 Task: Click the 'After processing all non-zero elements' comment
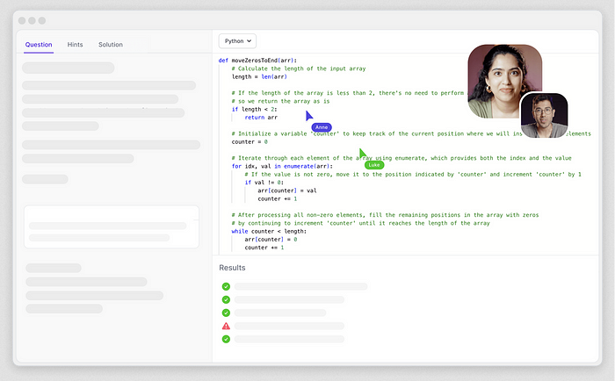(385, 215)
